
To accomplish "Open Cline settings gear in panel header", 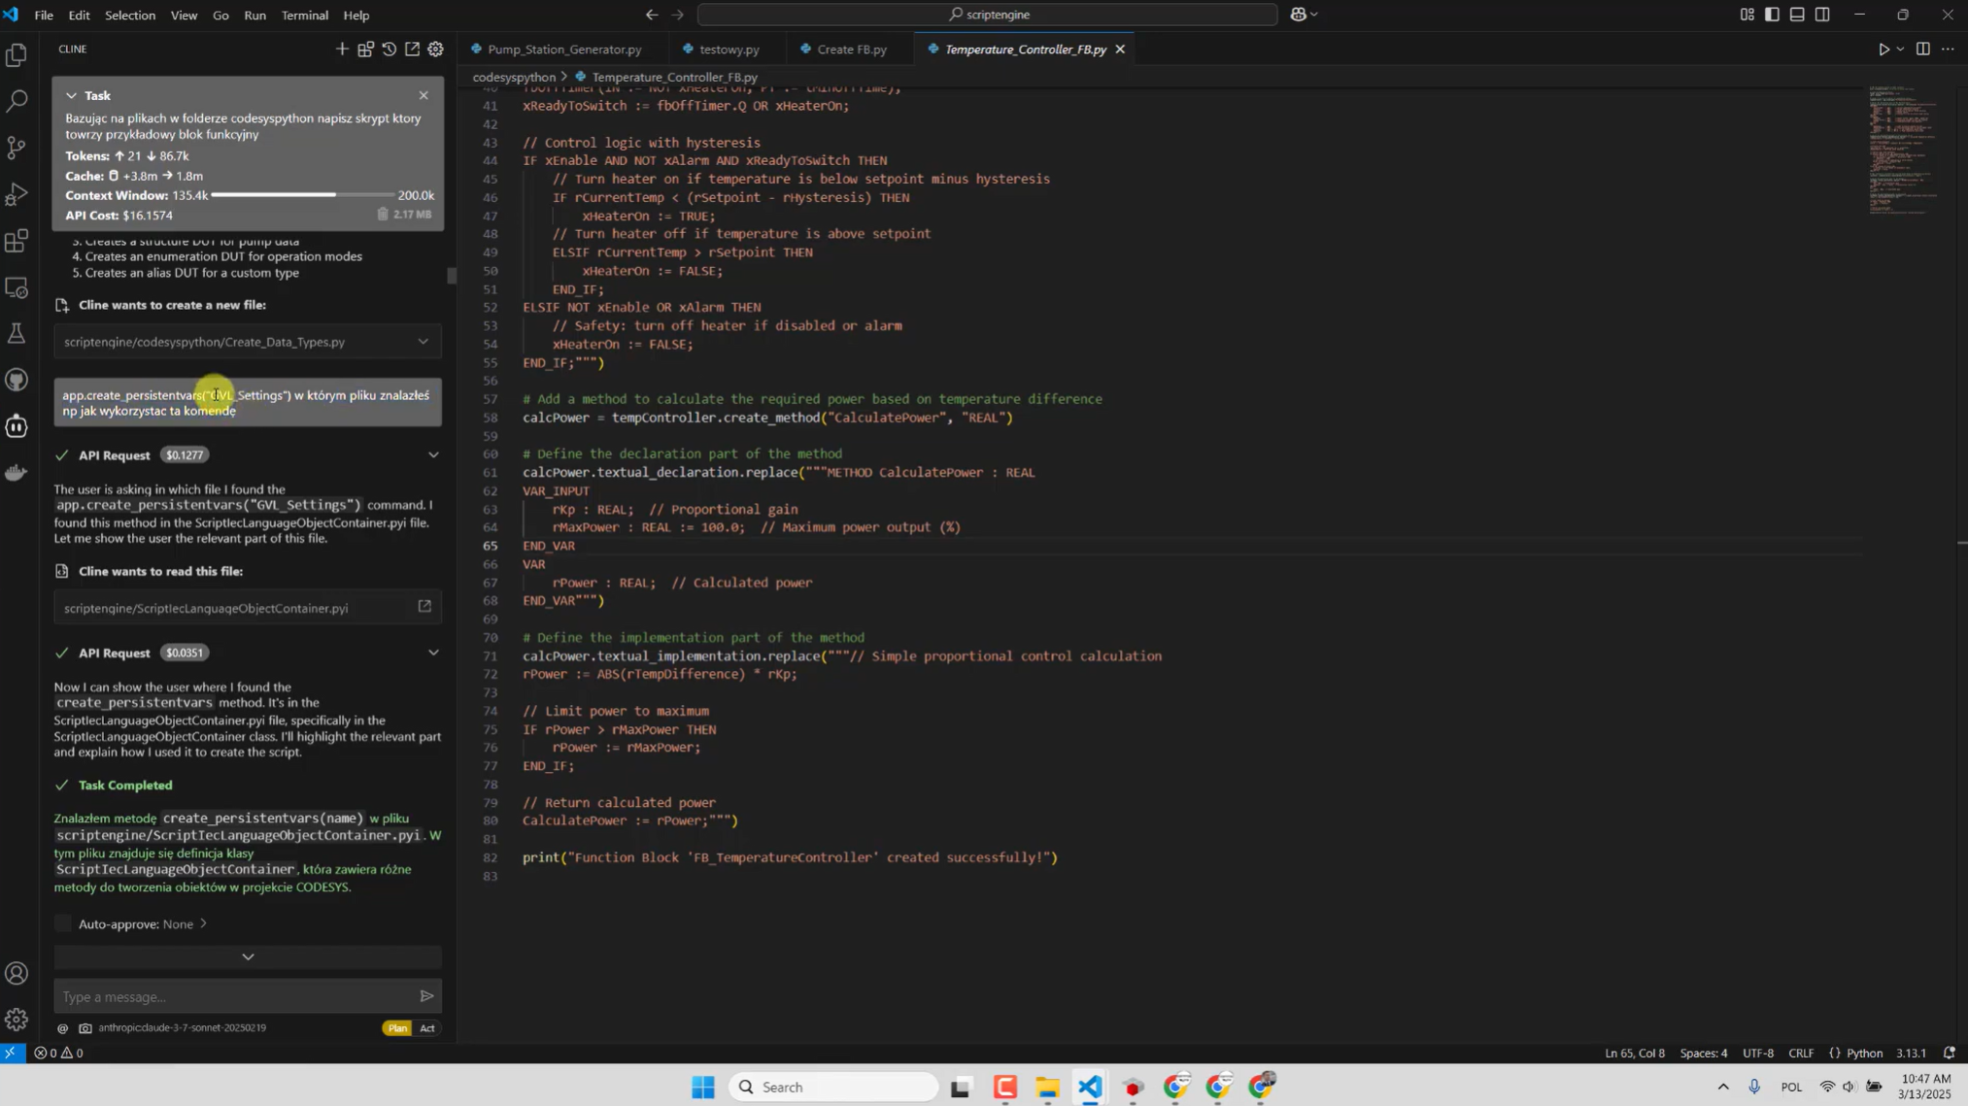I will point(436,49).
